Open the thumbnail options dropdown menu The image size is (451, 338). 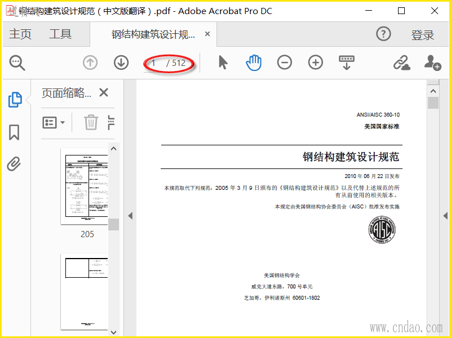[54, 123]
